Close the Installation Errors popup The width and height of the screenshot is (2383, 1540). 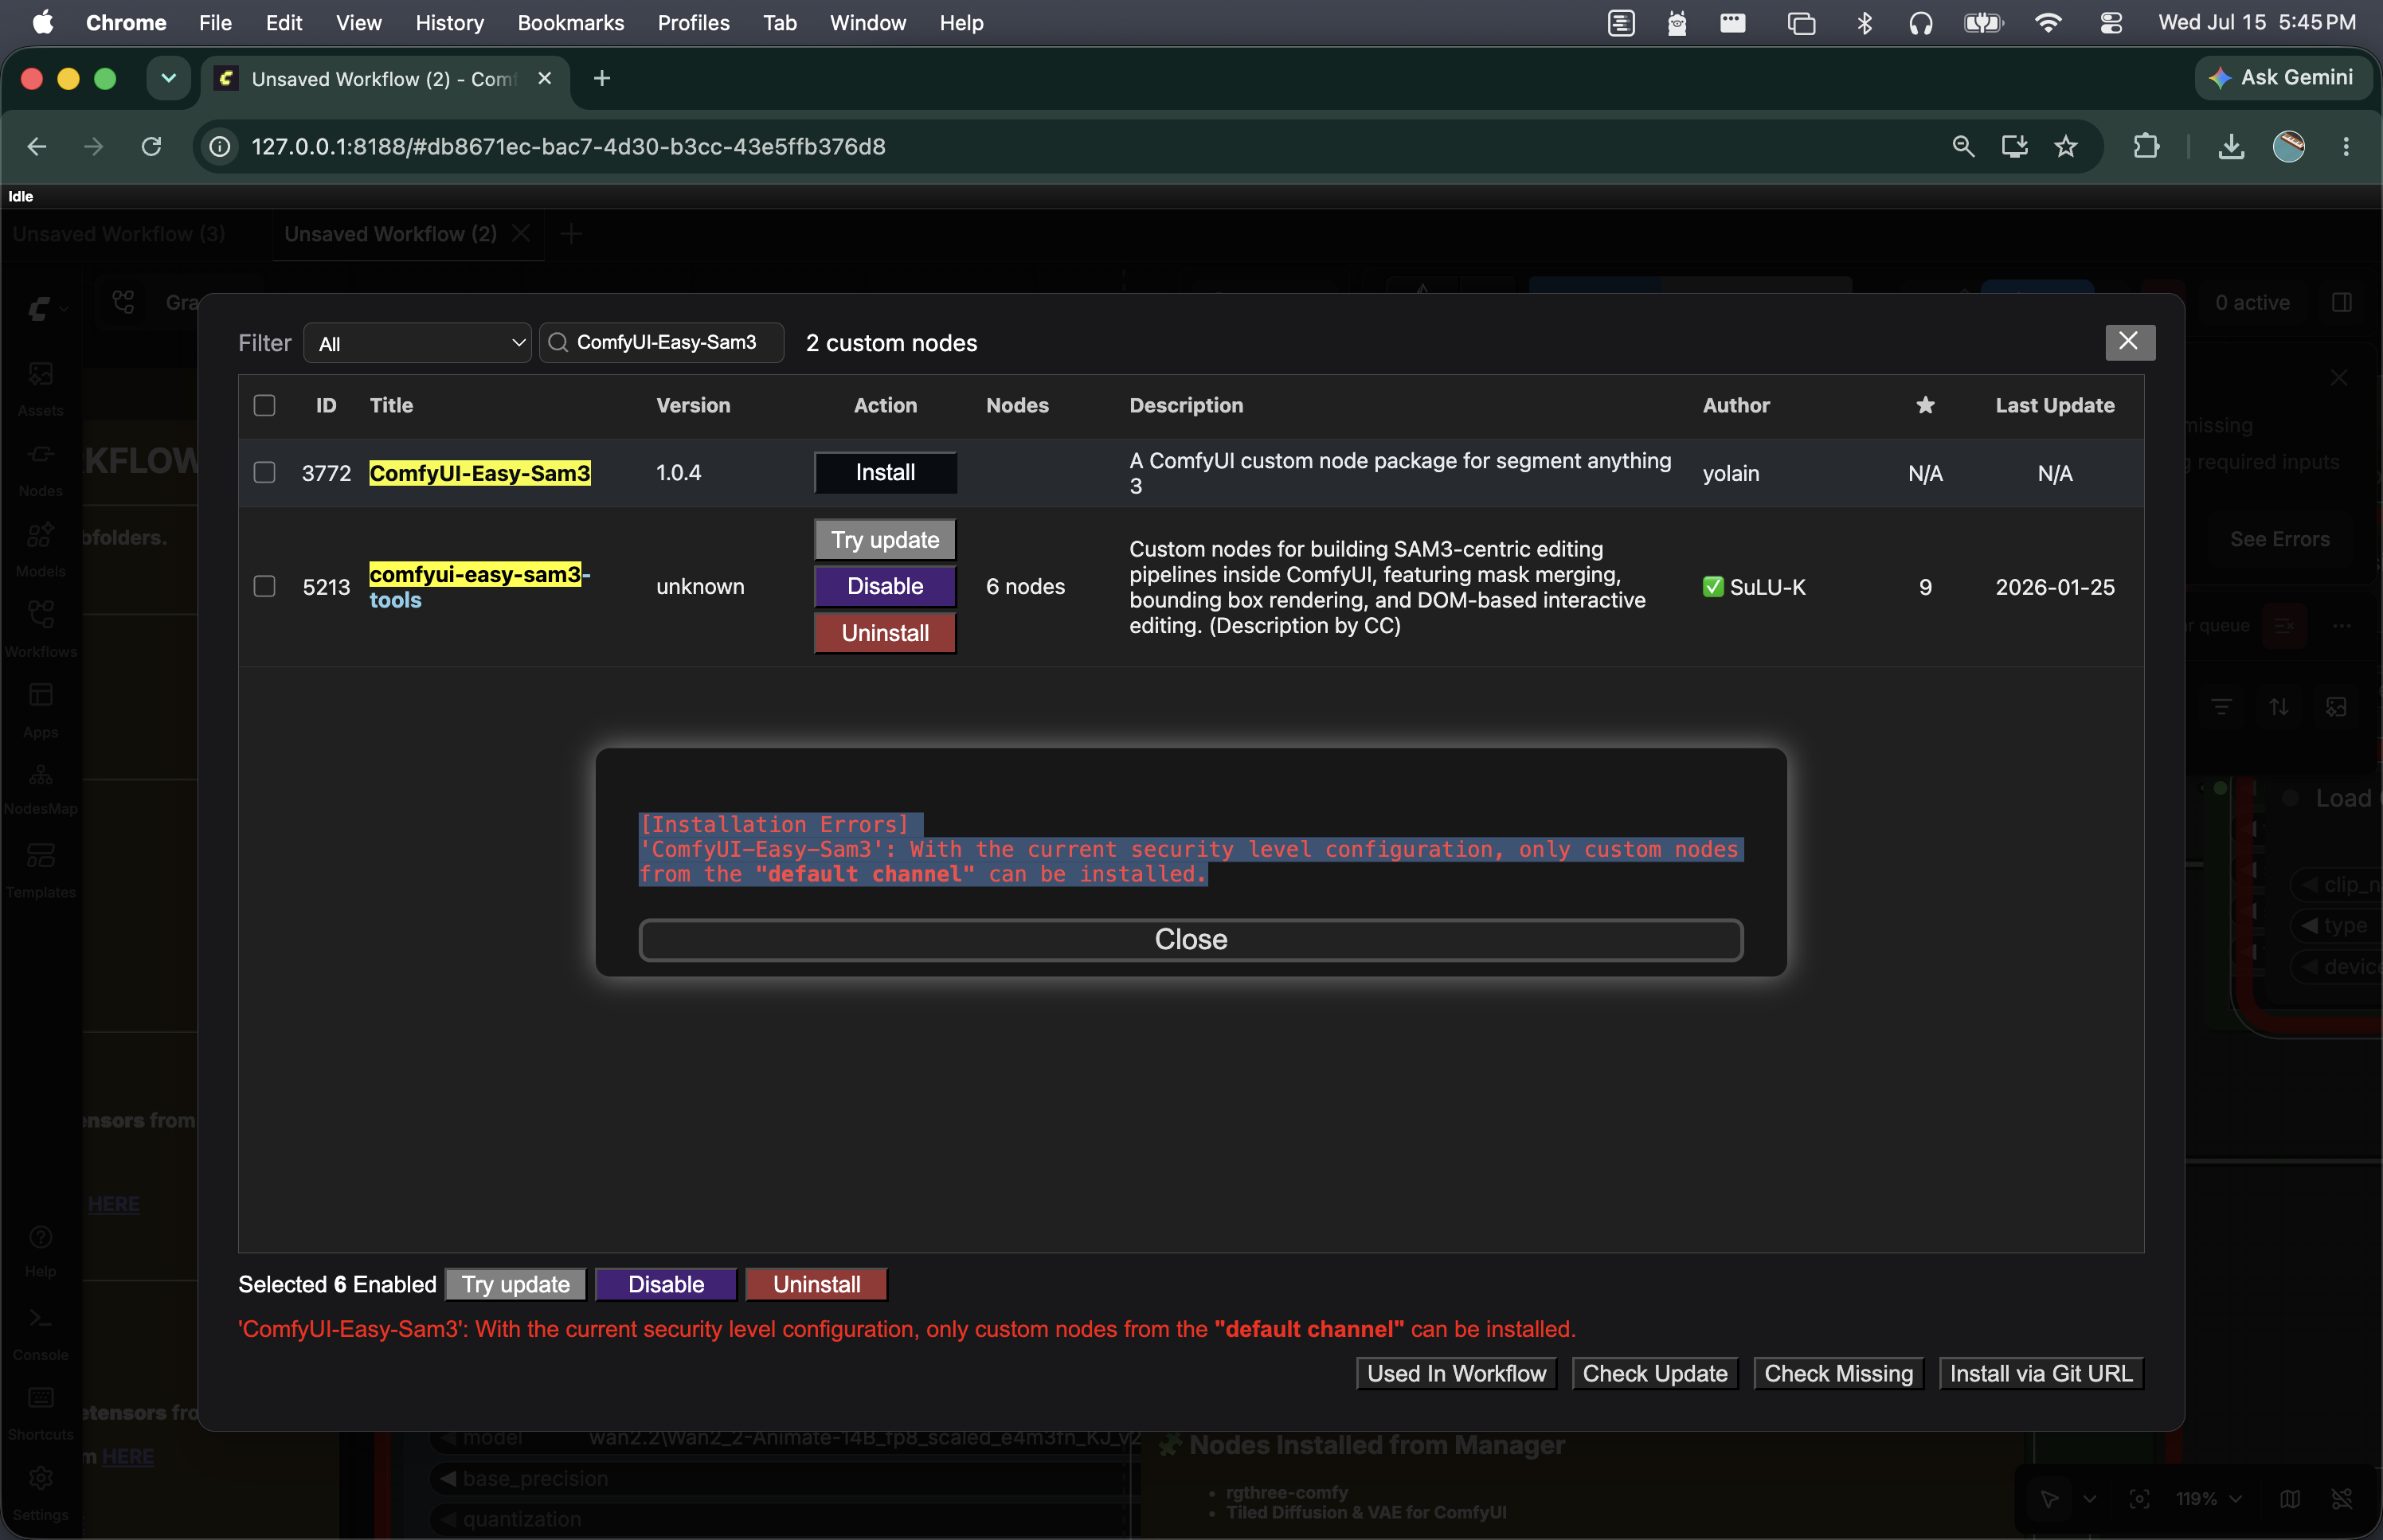(1191, 940)
